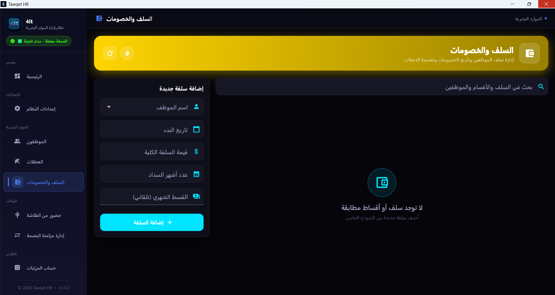Click the refresh icon in yellow banner
This screenshot has width=555, height=295.
tap(110, 53)
